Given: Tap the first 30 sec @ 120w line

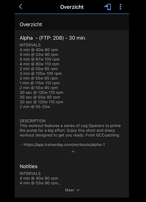Looking at the screenshot, I should tap(41, 93).
